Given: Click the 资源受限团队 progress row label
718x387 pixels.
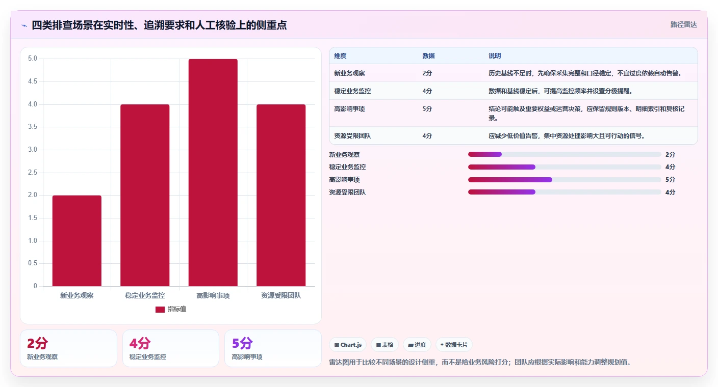Looking at the screenshot, I should [x=347, y=192].
